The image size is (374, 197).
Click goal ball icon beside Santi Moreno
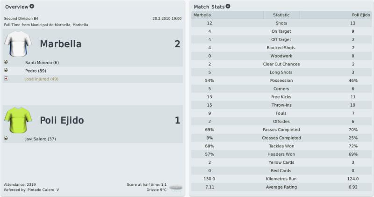click(6, 62)
